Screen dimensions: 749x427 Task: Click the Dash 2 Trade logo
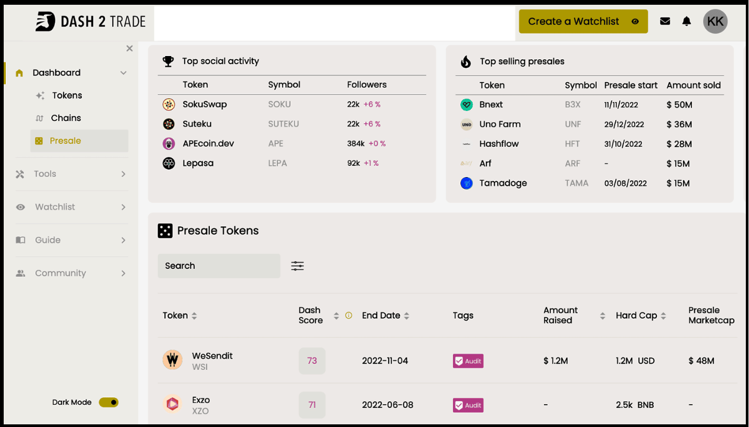pyautogui.click(x=90, y=22)
